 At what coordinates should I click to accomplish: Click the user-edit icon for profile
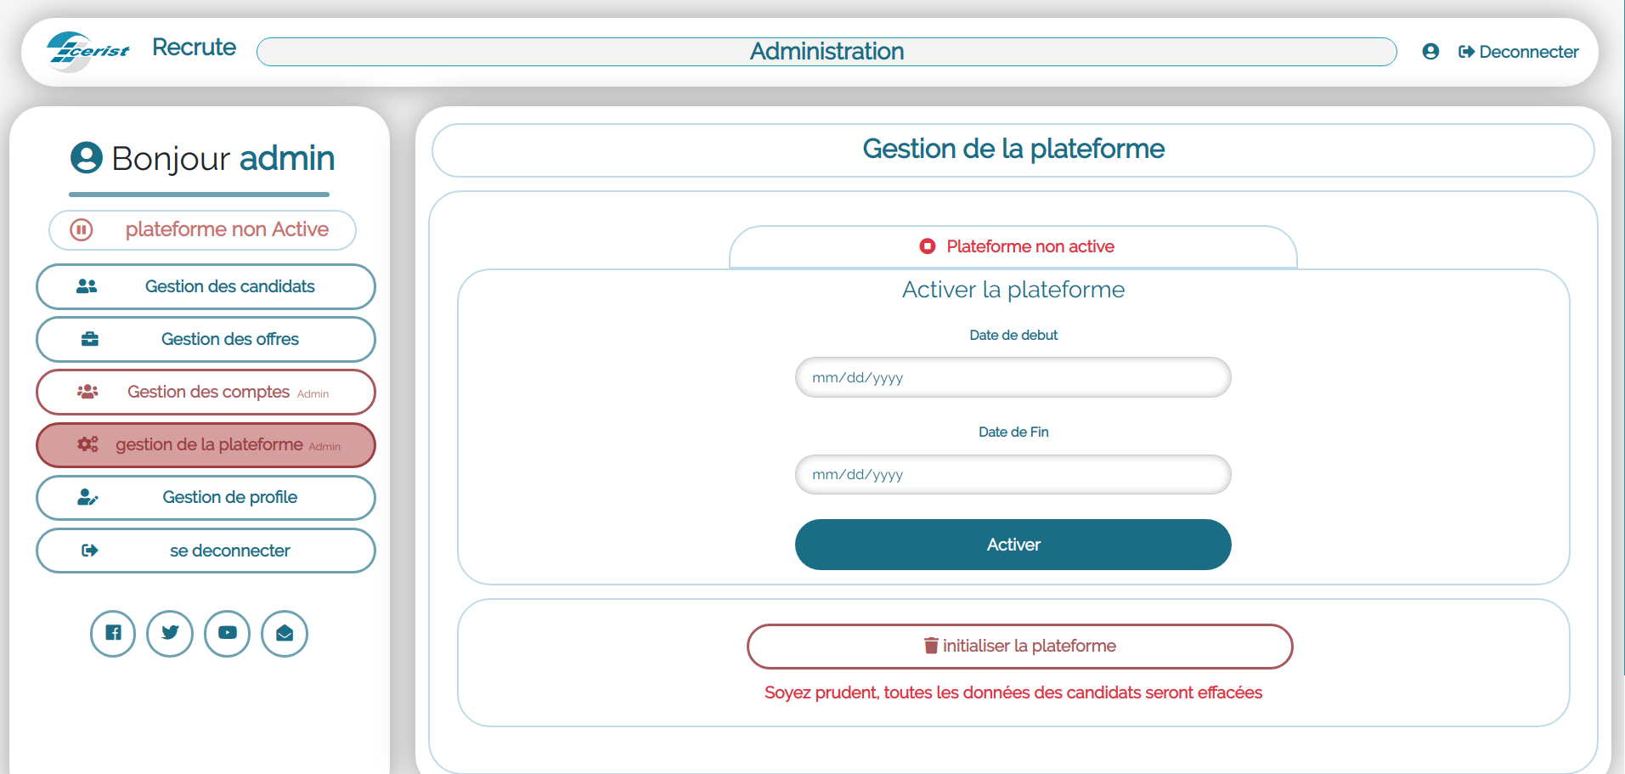coord(87,497)
